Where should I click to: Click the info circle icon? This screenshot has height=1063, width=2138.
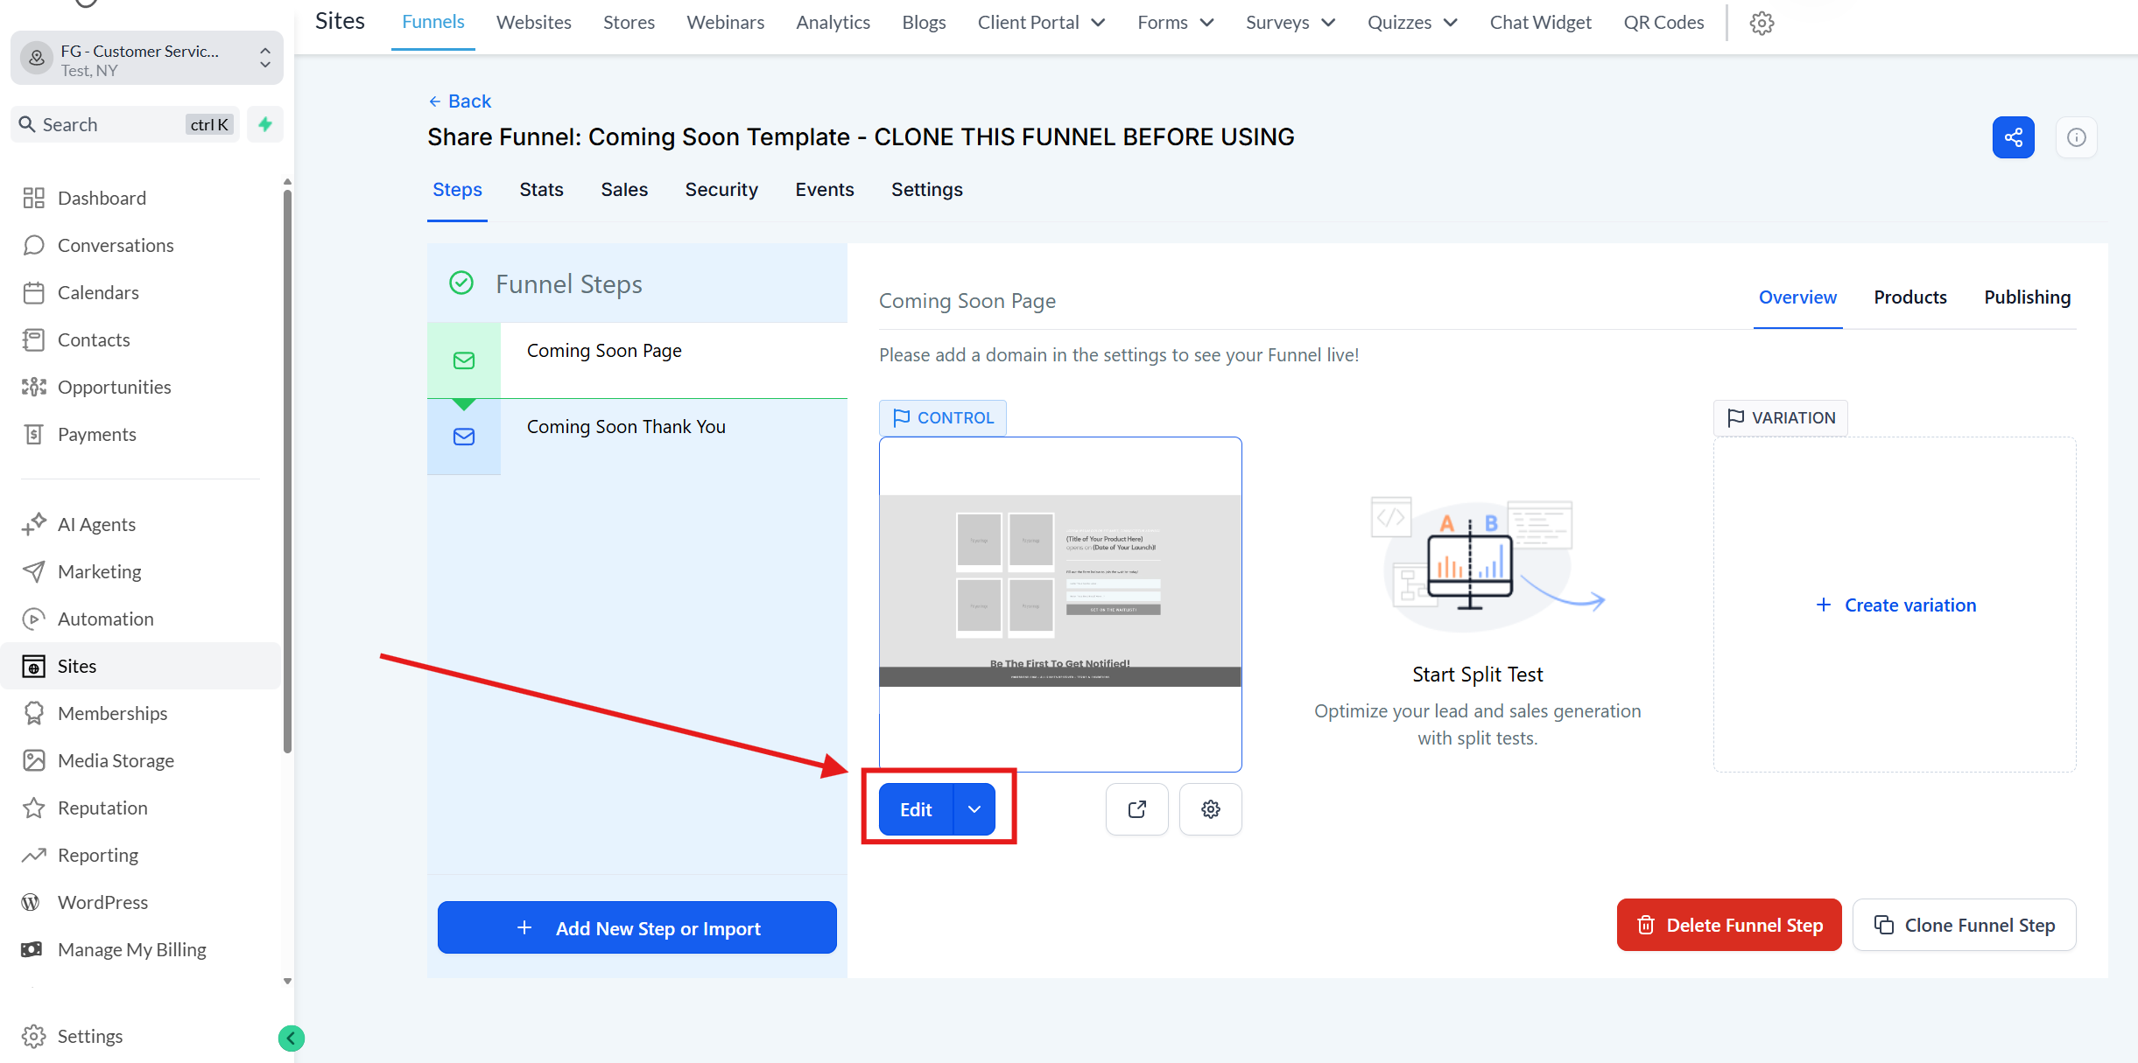click(2076, 137)
